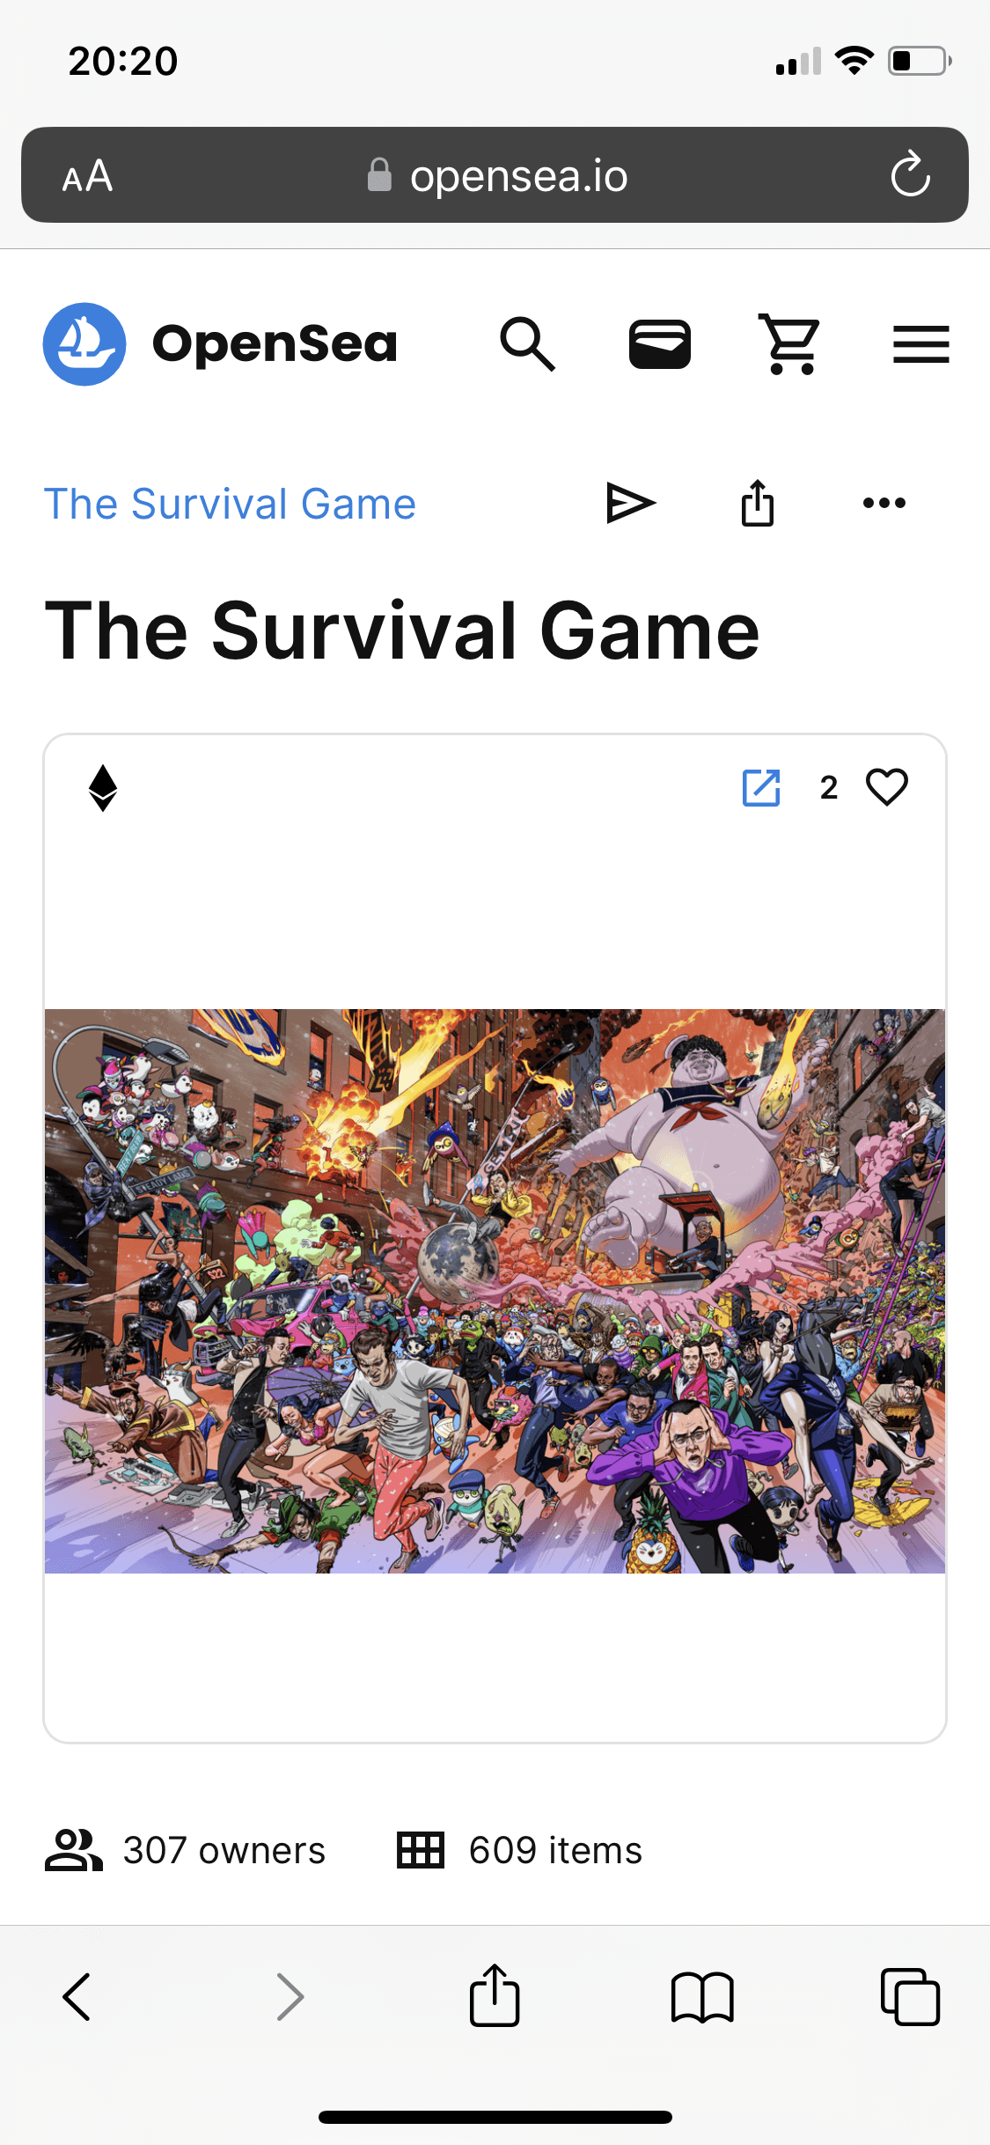Viewport: 990px width, 2145px height.
Task: Go back in Safari
Action: point(77,1996)
